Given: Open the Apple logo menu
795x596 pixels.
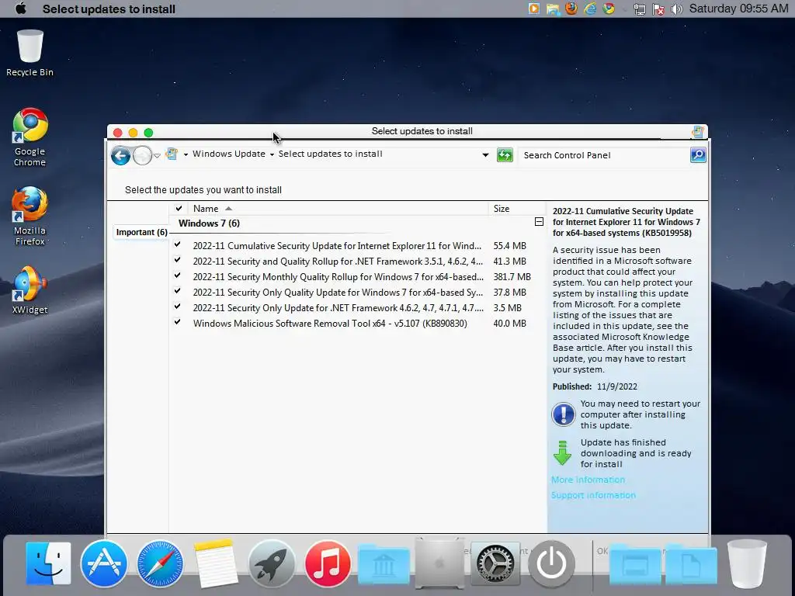Looking at the screenshot, I should click(x=21, y=9).
